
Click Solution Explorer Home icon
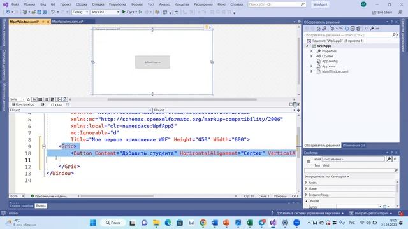click(318, 28)
